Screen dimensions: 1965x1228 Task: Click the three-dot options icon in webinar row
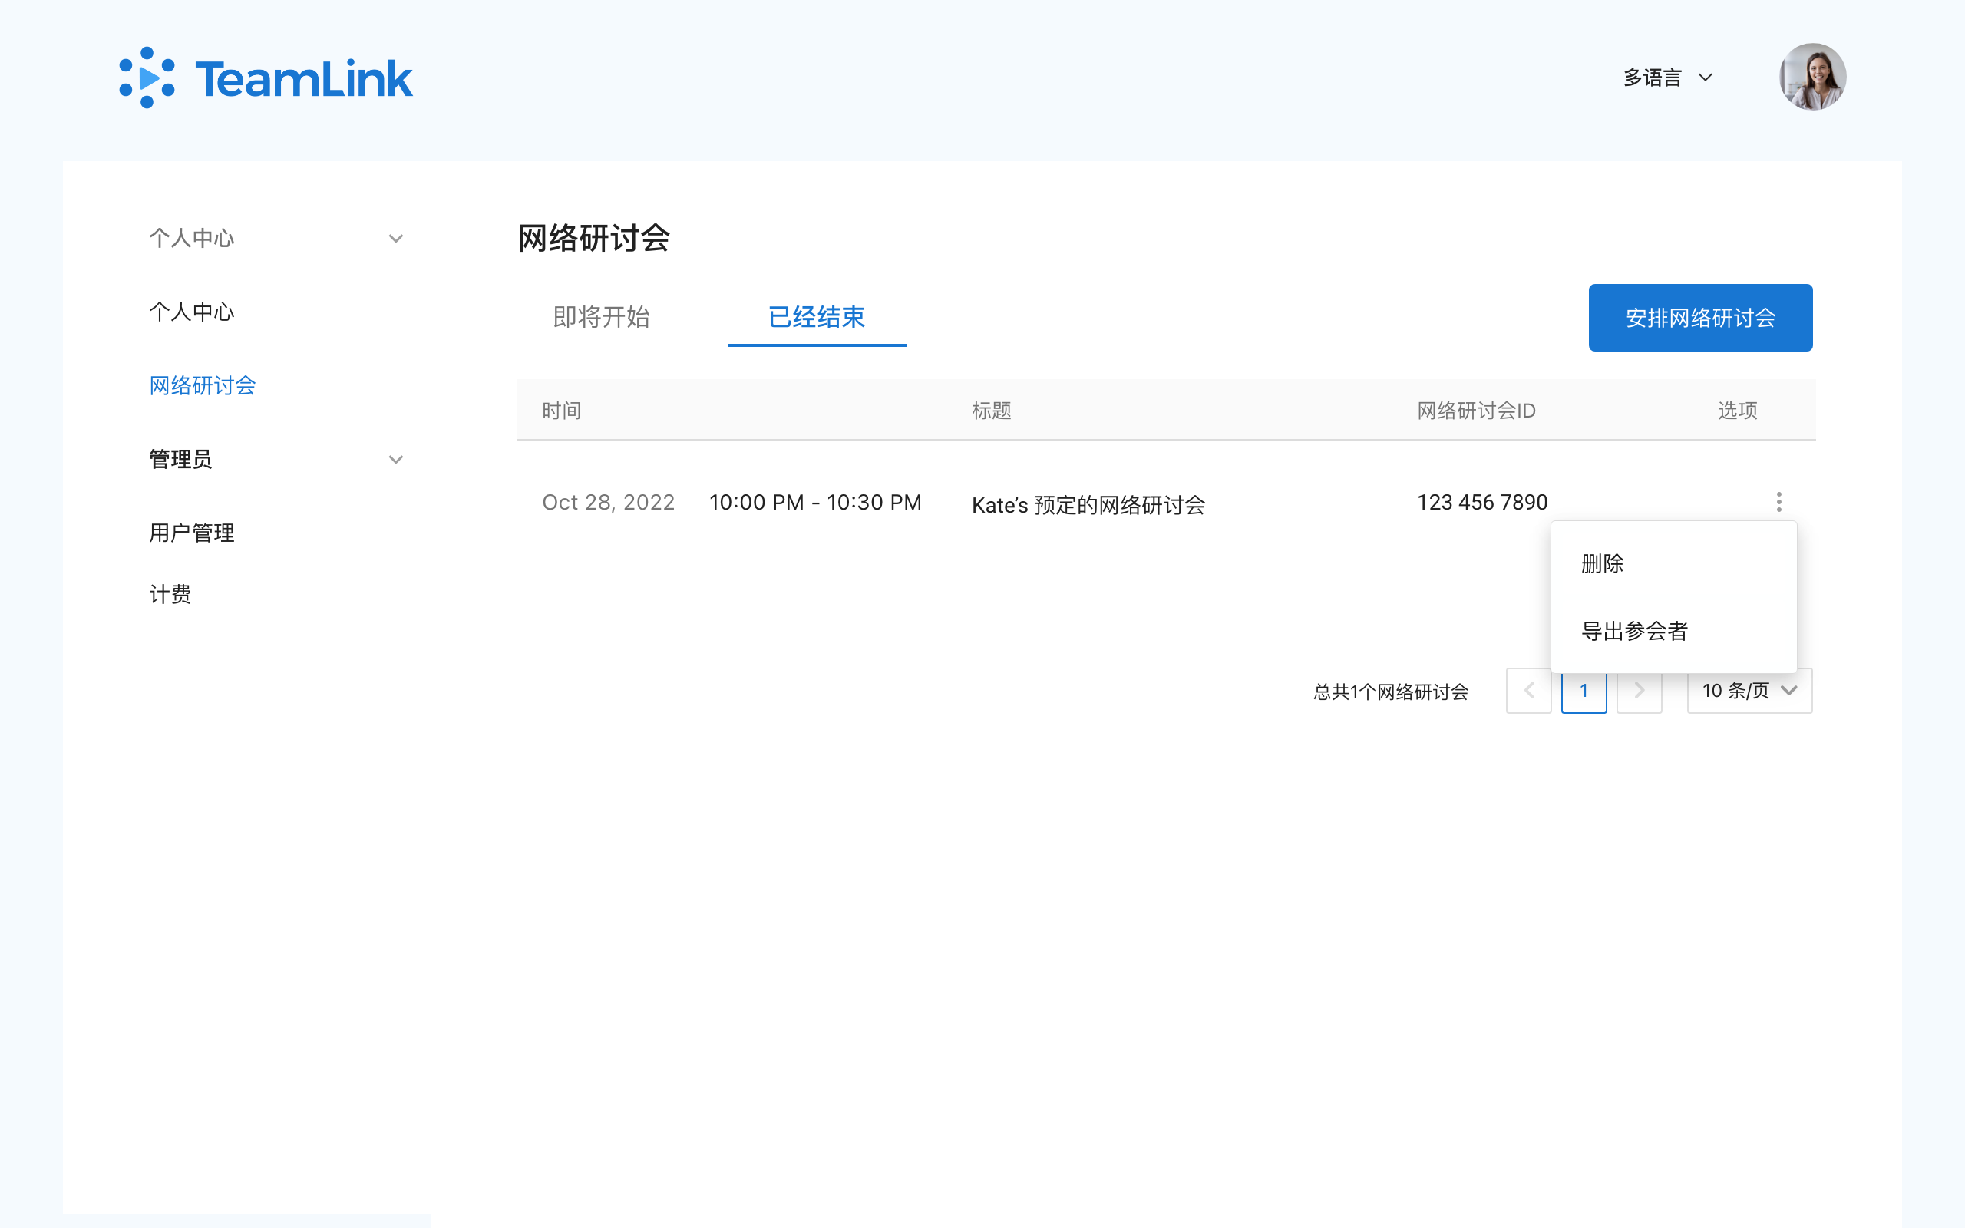click(x=1778, y=502)
